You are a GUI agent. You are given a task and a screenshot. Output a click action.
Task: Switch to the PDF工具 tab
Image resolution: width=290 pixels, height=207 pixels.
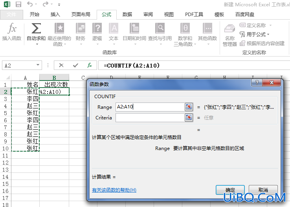click(194, 15)
